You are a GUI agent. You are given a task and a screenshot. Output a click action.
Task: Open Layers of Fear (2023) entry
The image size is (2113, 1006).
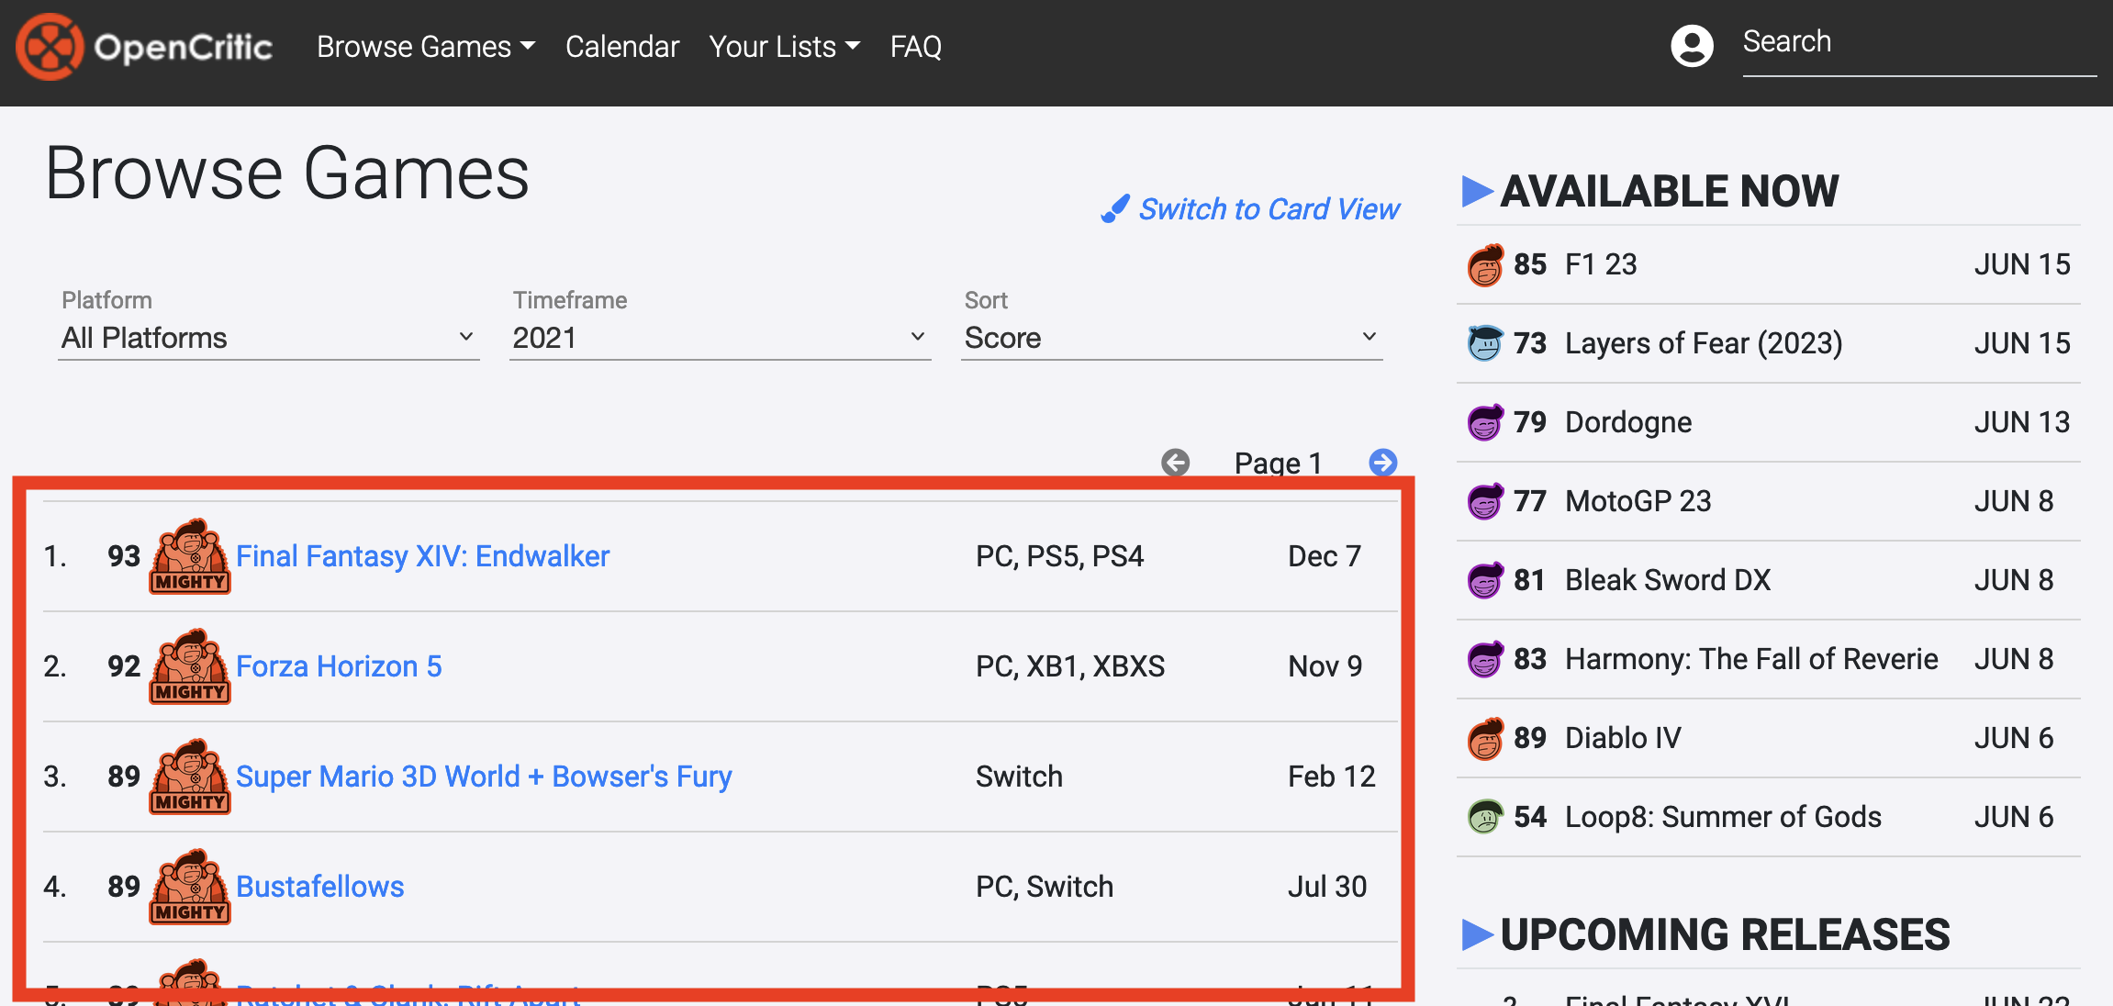(1704, 343)
